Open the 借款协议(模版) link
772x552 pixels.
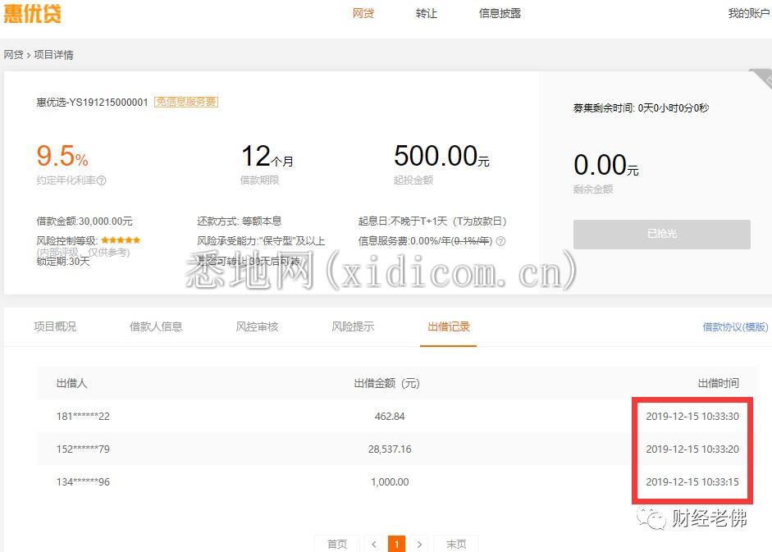735,327
